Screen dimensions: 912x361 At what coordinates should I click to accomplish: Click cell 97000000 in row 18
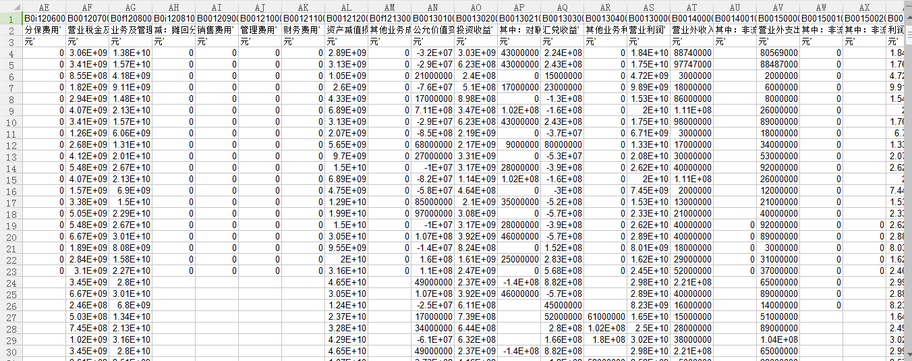(433, 213)
